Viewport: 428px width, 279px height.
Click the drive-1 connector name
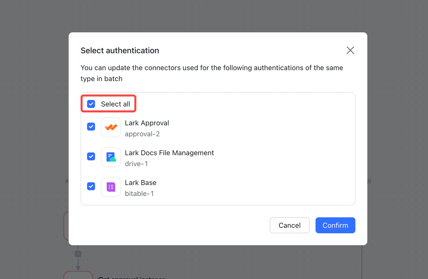136,164
